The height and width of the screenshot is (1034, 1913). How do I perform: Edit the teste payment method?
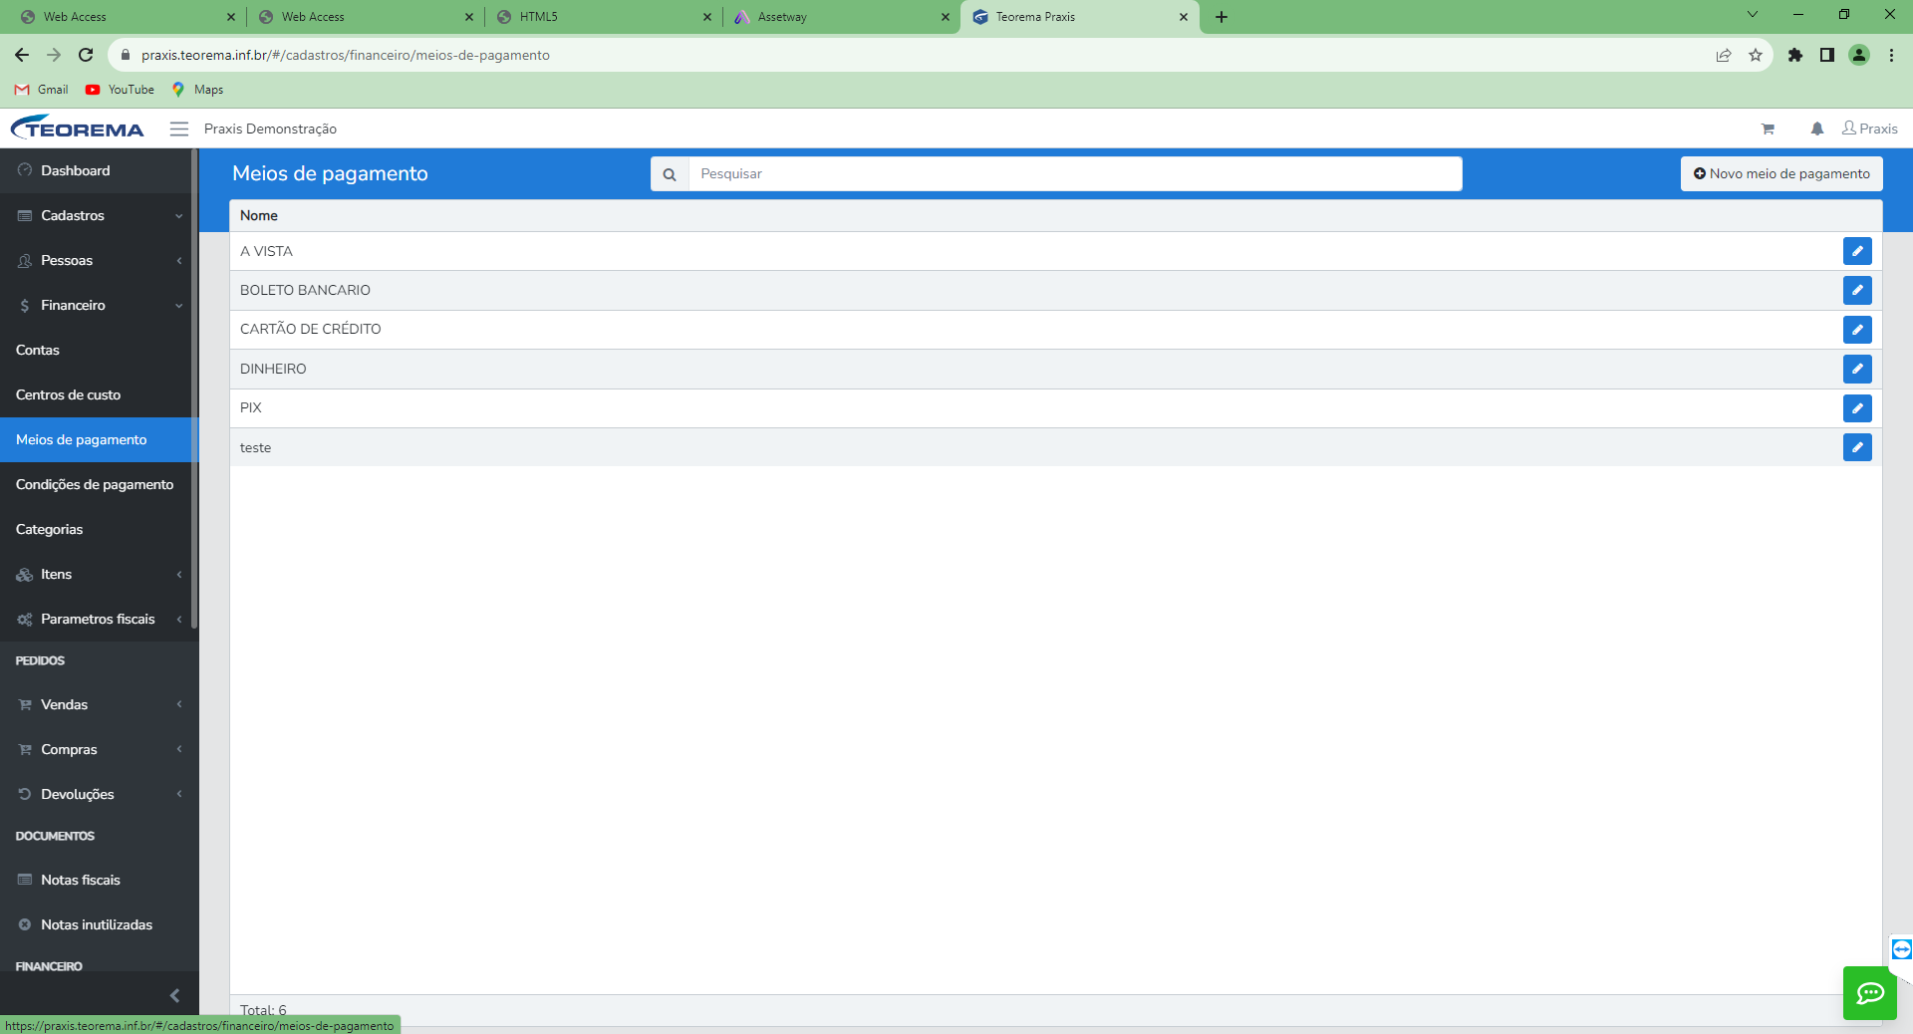(1857, 447)
